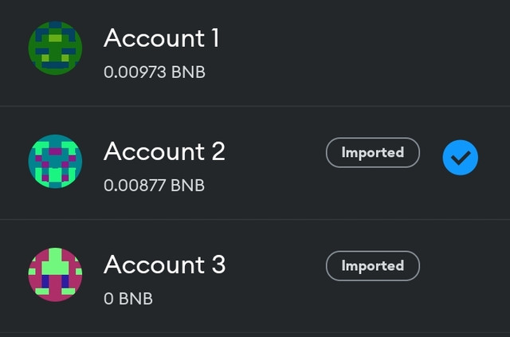Click the Imported badge on Account 3
510x337 pixels.
pos(373,266)
